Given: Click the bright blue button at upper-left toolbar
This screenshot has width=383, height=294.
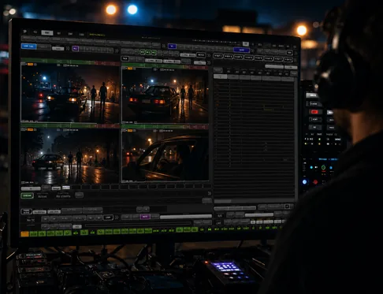Looking at the screenshot, I should tap(28, 47).
